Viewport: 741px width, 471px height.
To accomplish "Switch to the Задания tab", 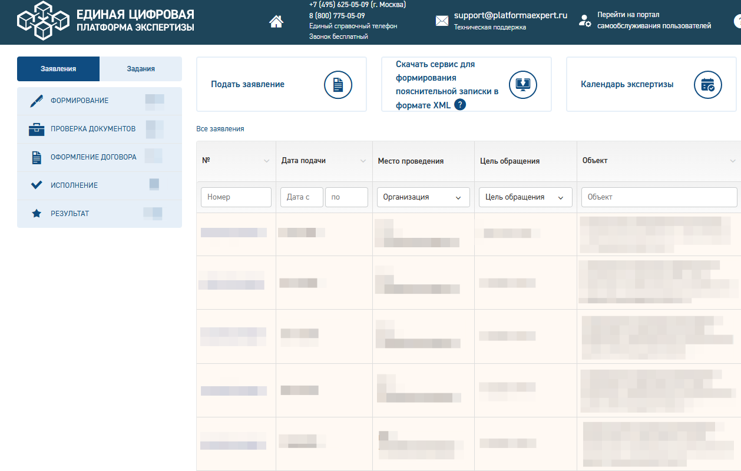I will (x=141, y=69).
